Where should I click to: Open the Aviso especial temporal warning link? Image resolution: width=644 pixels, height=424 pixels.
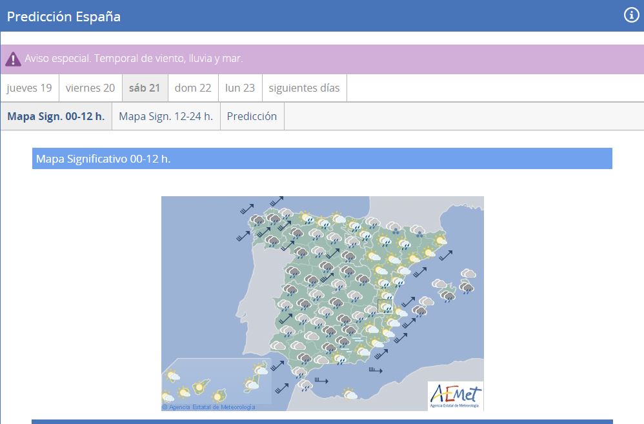click(134, 59)
